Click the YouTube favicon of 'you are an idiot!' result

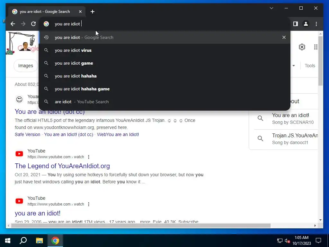pos(19,201)
